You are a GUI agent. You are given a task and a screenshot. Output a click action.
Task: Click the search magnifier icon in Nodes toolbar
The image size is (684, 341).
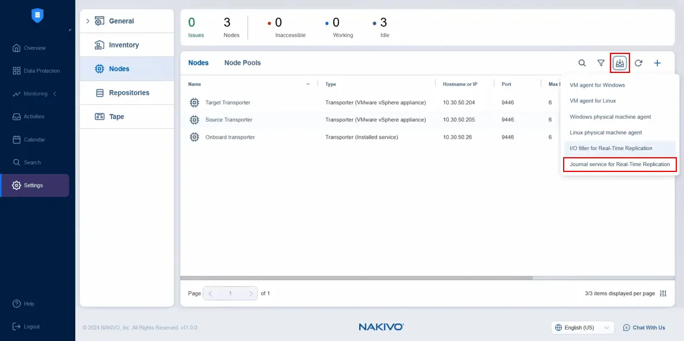pos(582,63)
